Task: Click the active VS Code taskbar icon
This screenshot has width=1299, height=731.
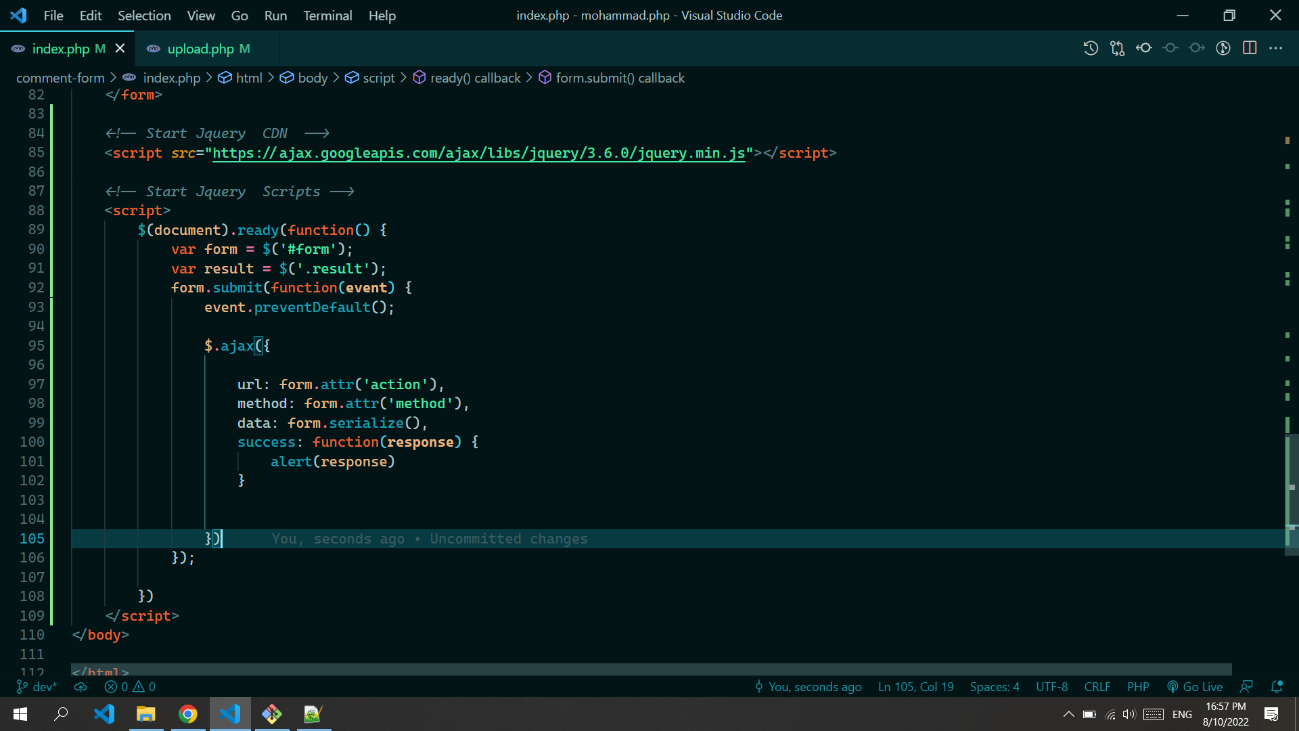Action: [x=230, y=714]
